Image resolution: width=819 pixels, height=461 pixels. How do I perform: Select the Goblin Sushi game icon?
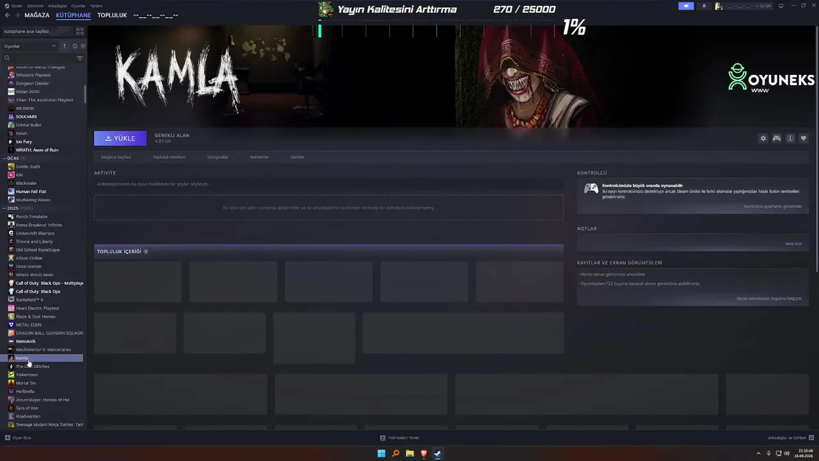(x=11, y=166)
